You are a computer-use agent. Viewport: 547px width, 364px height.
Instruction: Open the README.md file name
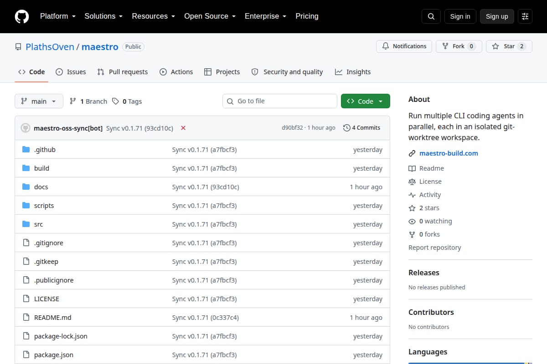(53, 318)
